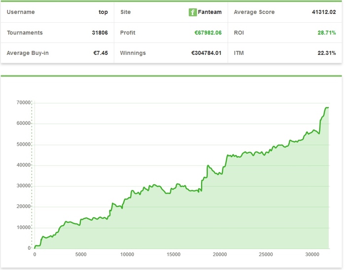Click the 15000 x-axis label

[173, 254]
